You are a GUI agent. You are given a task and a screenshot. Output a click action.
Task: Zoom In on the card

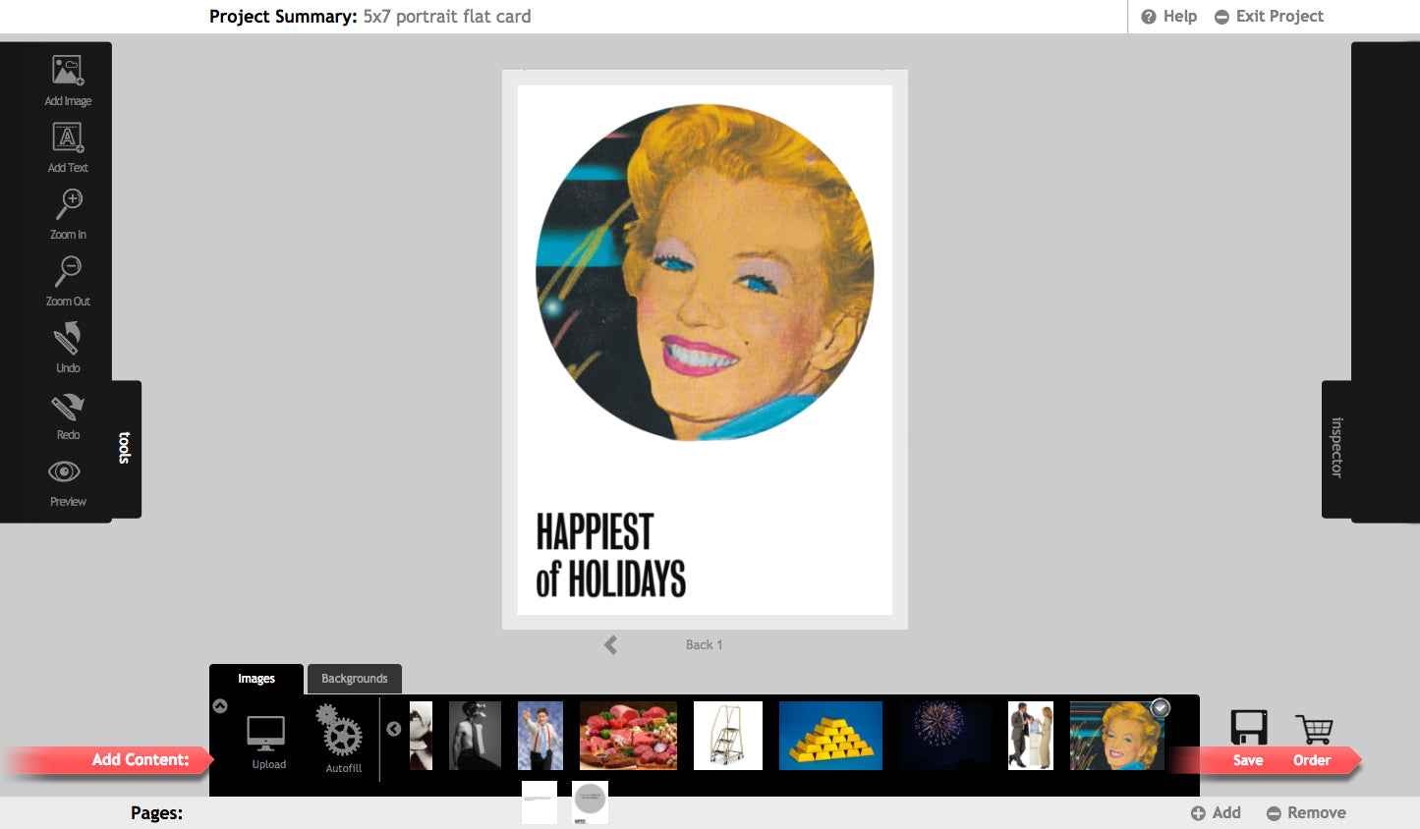click(x=68, y=214)
